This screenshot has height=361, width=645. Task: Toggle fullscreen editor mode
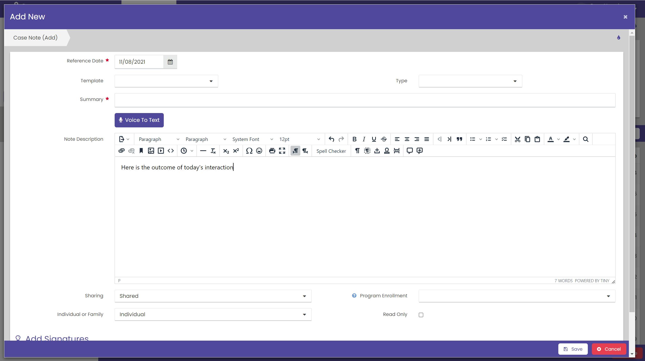point(282,151)
